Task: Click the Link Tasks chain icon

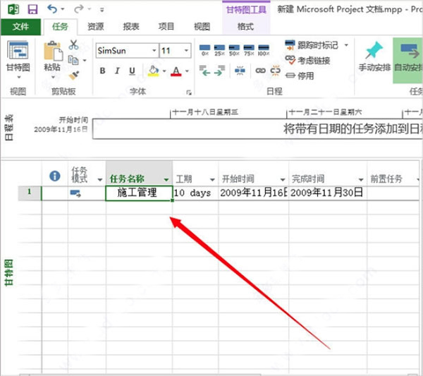Action: [261, 71]
